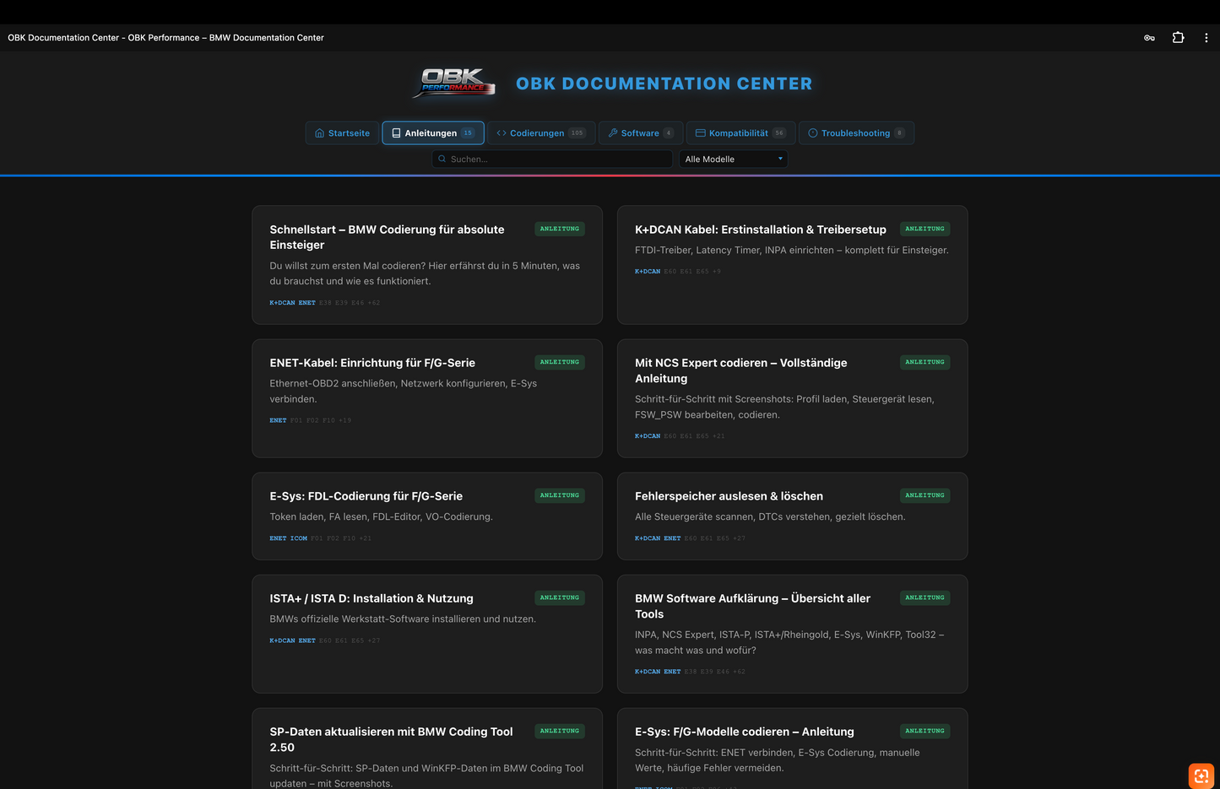Open the K+DCAN Kabel Erstinstallation guide

[793, 265]
